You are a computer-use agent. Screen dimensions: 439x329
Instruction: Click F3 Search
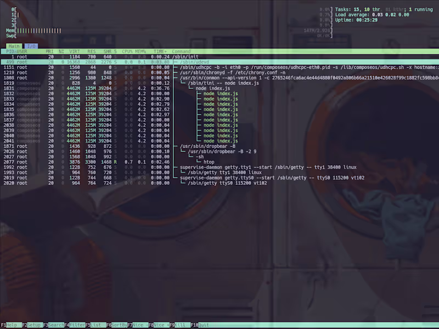[x=54, y=325]
